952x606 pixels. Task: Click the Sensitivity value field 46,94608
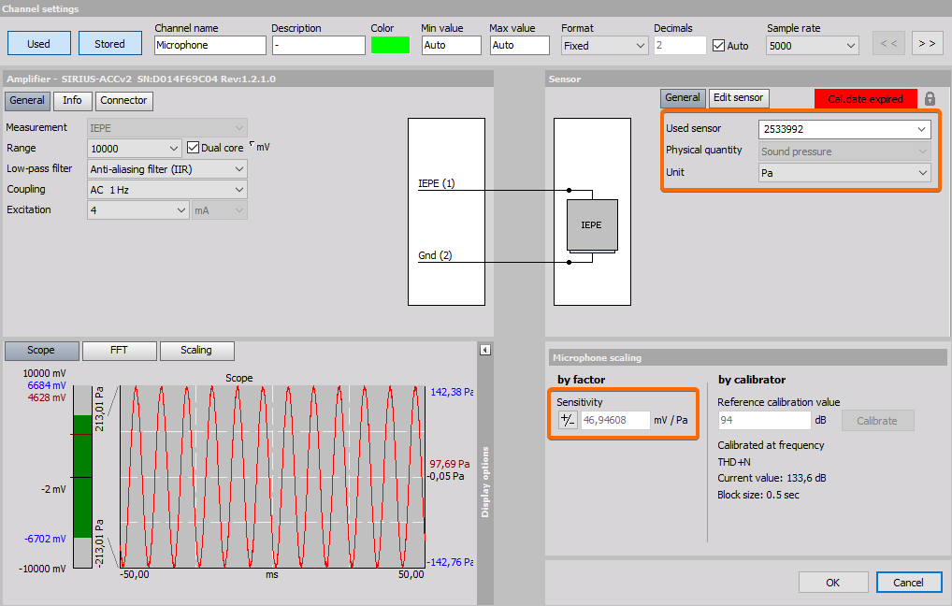(x=615, y=420)
